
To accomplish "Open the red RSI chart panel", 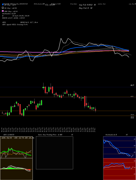I will 119,169.
